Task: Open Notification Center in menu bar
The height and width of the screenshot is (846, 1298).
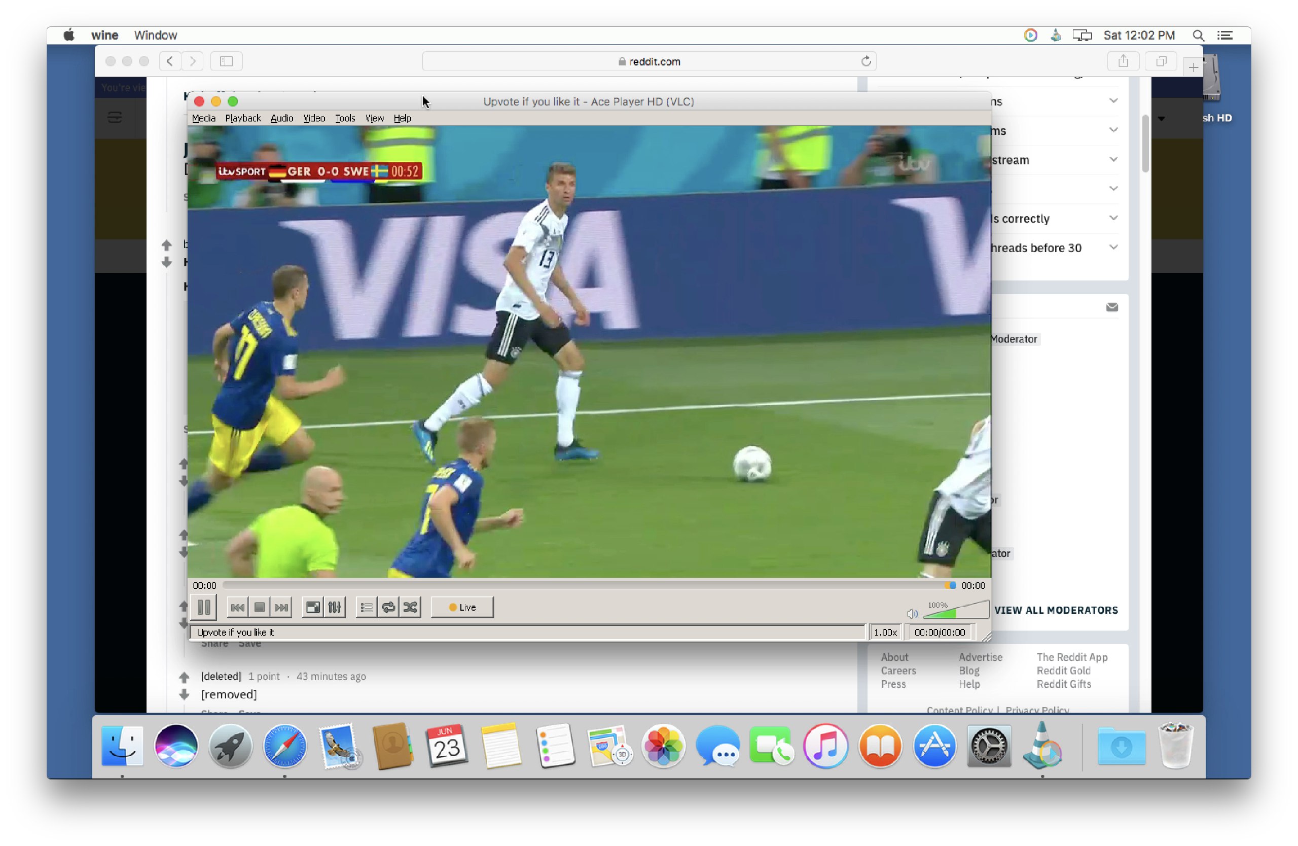Action: coord(1225,35)
